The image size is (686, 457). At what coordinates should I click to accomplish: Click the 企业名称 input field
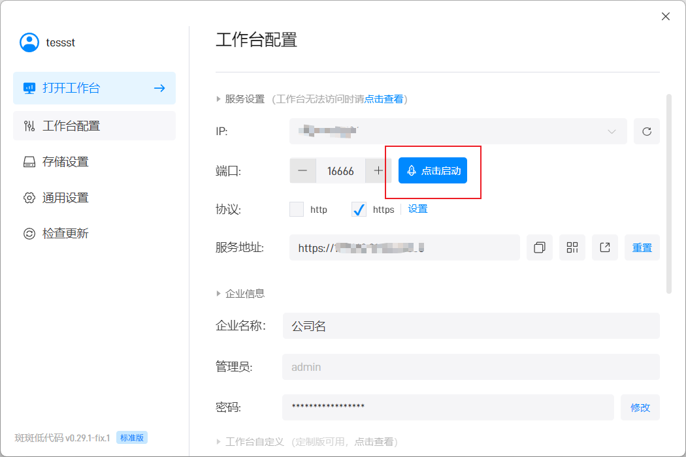click(x=470, y=326)
